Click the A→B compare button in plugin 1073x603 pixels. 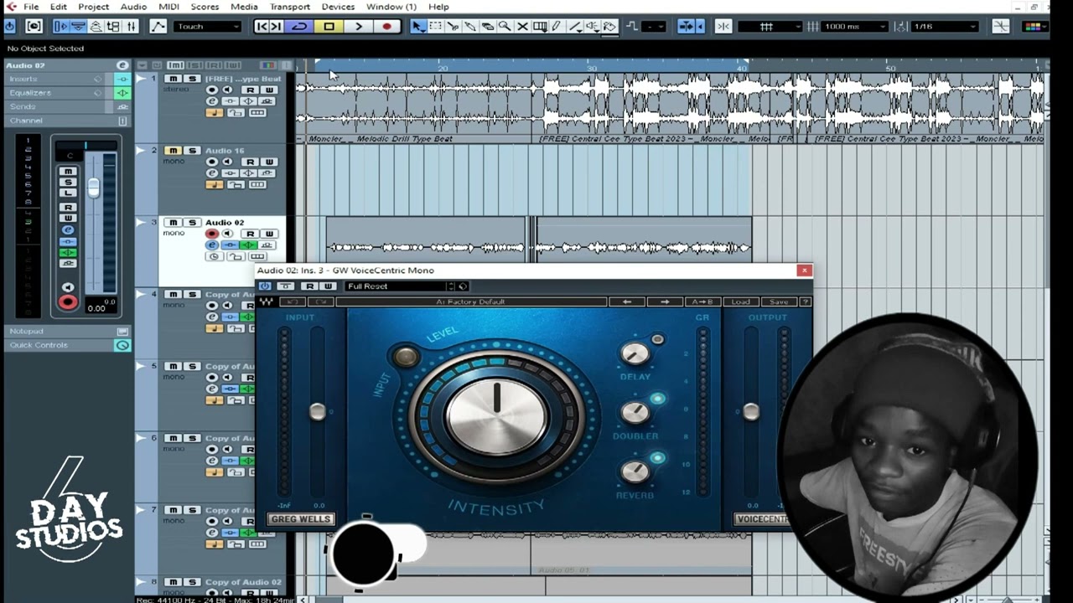701,302
